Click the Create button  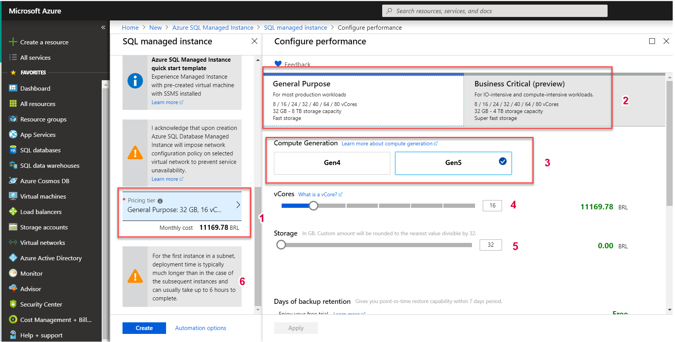point(144,328)
